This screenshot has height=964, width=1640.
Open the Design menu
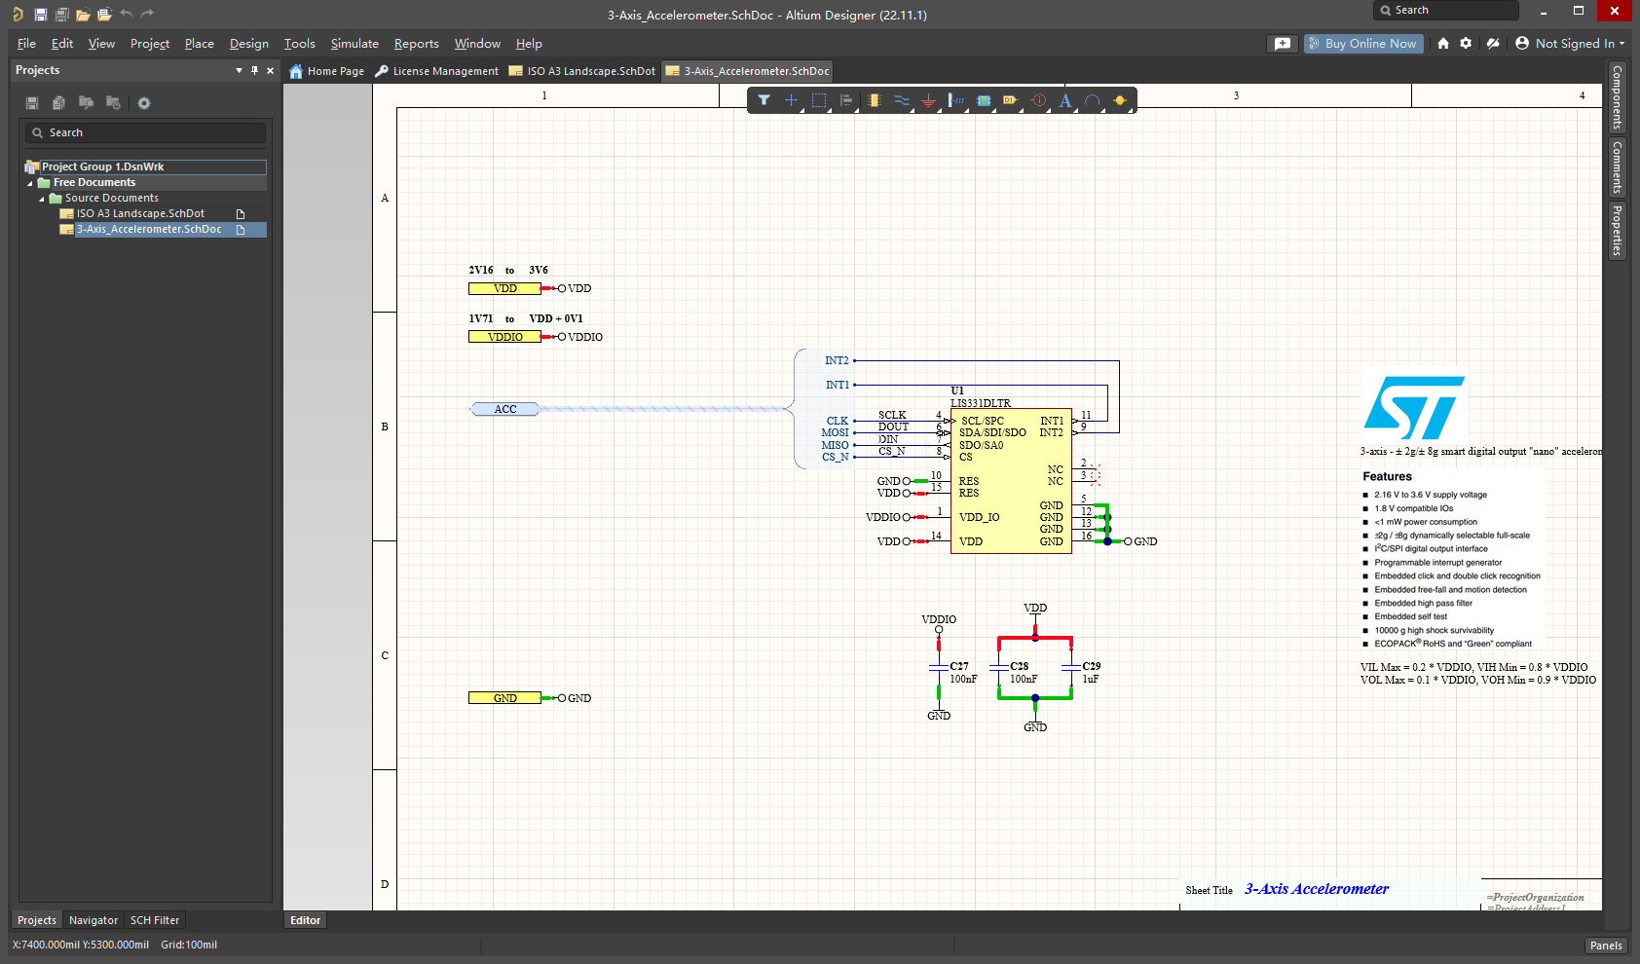click(249, 44)
